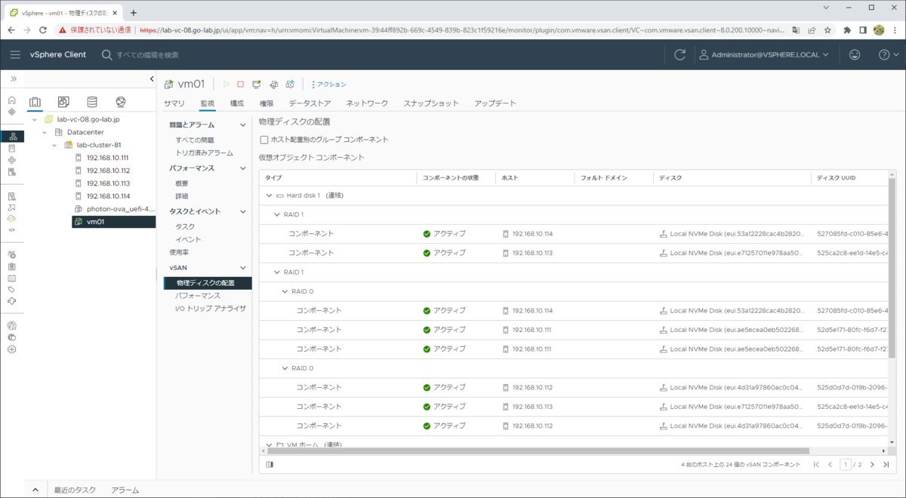Collapse the inventory tree panel arrow
Screen dimensions: 906x498
[152, 79]
